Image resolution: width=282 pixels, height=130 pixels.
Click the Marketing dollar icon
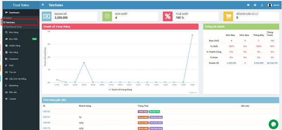point(6,86)
